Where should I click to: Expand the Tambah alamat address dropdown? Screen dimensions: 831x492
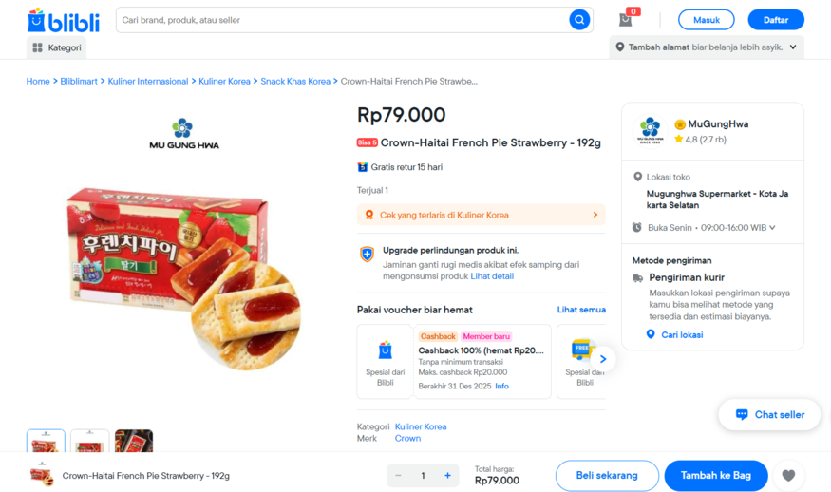click(793, 47)
